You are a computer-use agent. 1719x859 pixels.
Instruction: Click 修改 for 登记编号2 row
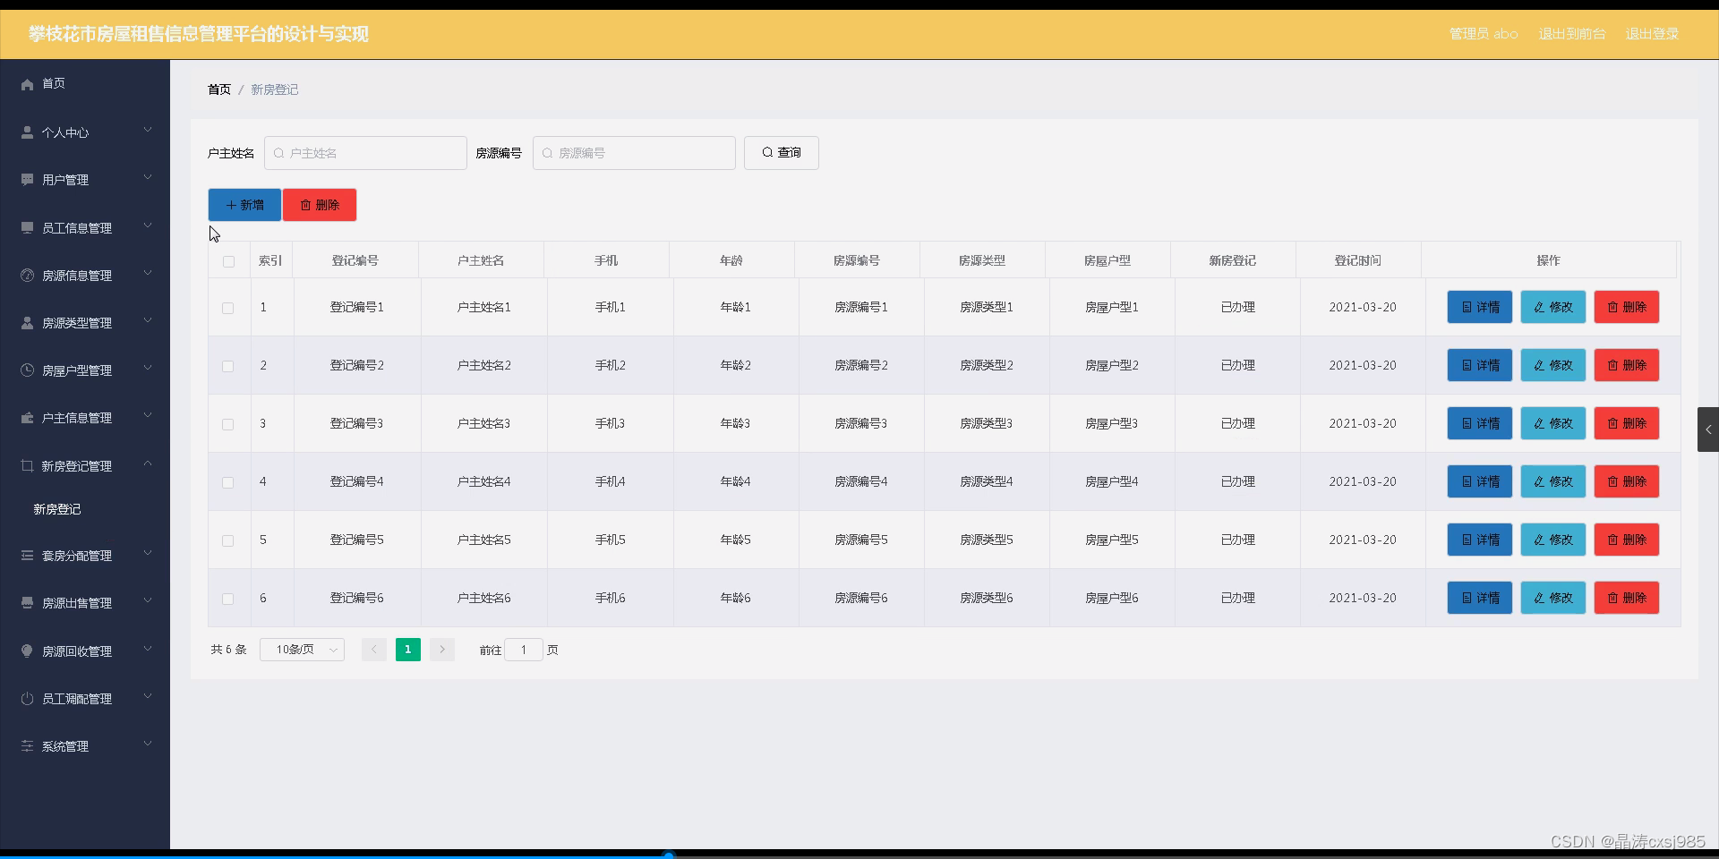[1553, 365]
